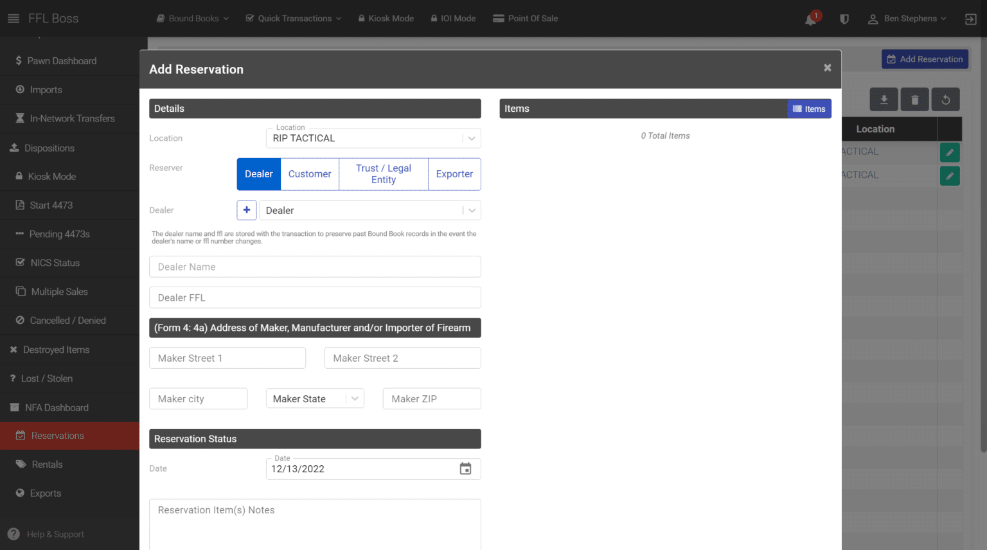Click Add Reservation button at top right
This screenshot has height=550, width=987.
pyautogui.click(x=925, y=59)
